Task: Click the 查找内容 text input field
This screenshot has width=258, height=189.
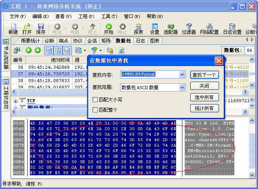Action: 150,75
